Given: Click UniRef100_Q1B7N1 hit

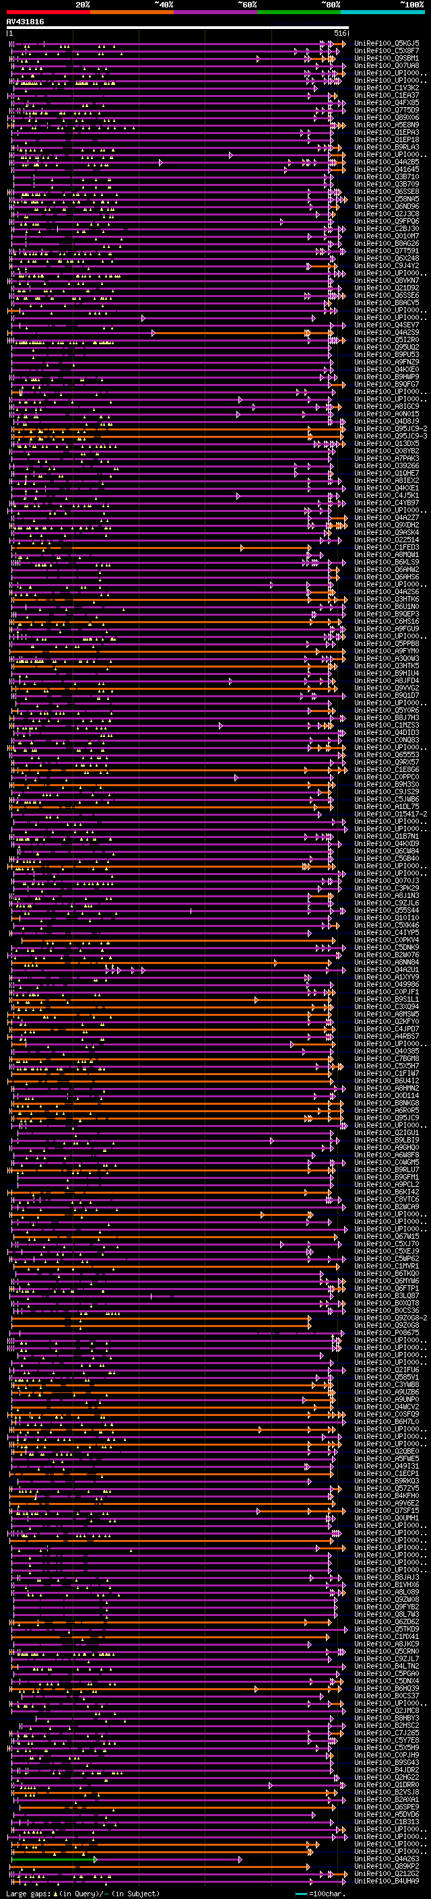Looking at the screenshot, I should coord(387,836).
